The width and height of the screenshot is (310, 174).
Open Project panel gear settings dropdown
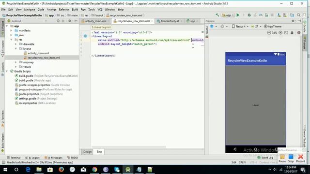pos(70,21)
